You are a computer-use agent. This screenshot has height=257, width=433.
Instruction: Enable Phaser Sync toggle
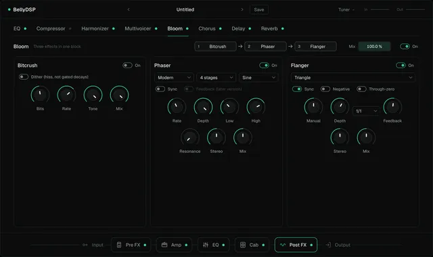pos(160,89)
